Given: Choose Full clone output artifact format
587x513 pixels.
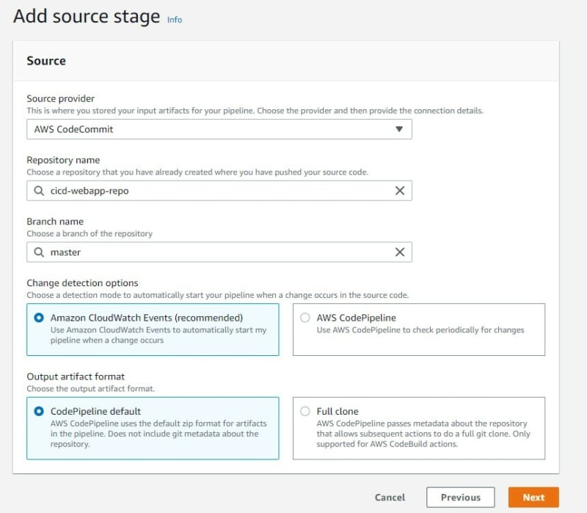Looking at the screenshot, I should (305, 412).
